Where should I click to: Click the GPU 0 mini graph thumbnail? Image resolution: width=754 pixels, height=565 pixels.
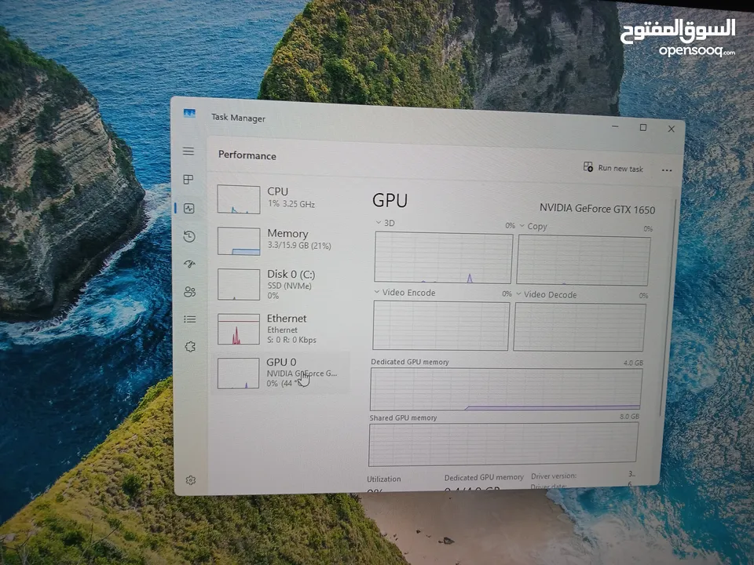[x=238, y=374]
